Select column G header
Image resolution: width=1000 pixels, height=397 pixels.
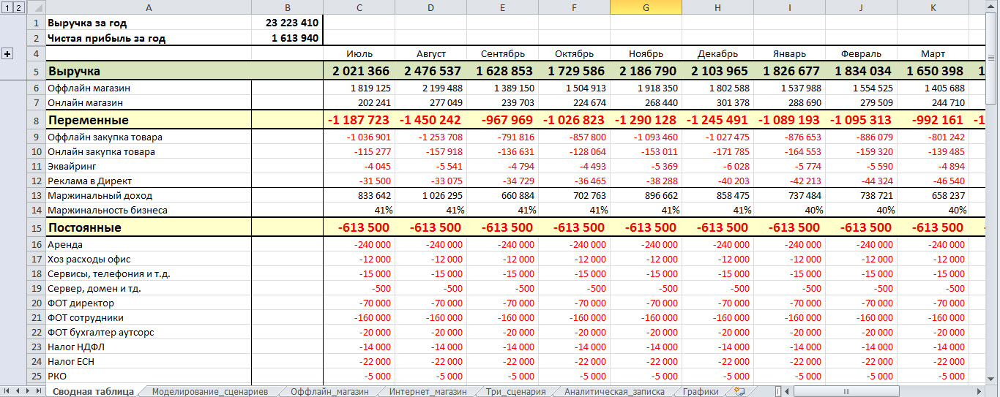click(x=646, y=7)
